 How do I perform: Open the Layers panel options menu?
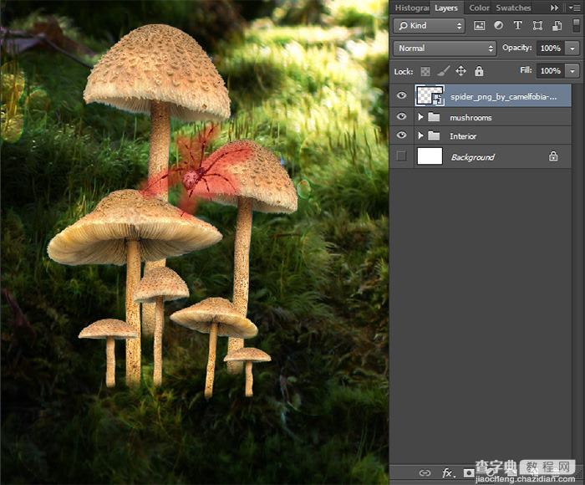575,8
